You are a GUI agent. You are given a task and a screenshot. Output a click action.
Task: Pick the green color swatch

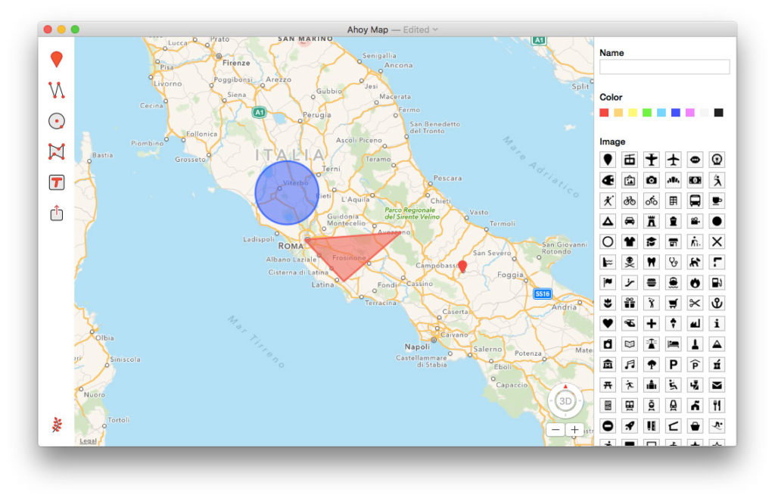647,113
